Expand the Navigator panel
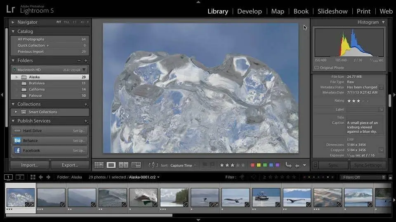The image size is (396, 222). [13, 22]
